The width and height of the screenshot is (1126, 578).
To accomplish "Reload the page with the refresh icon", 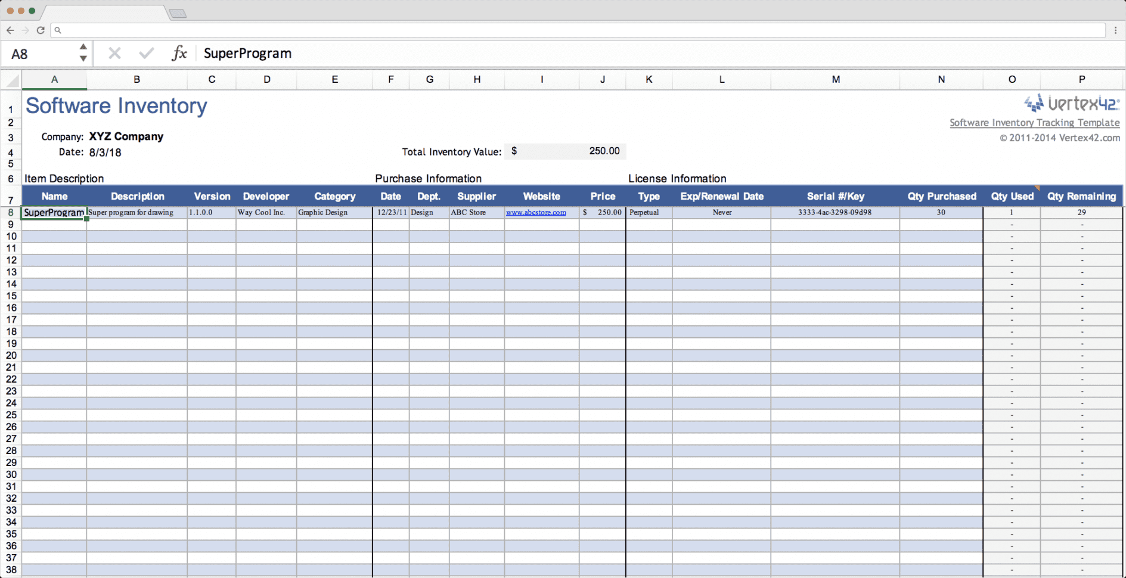I will [41, 30].
